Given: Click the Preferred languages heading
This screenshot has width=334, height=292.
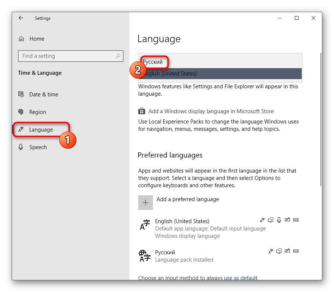Looking at the screenshot, I should pos(170,155).
